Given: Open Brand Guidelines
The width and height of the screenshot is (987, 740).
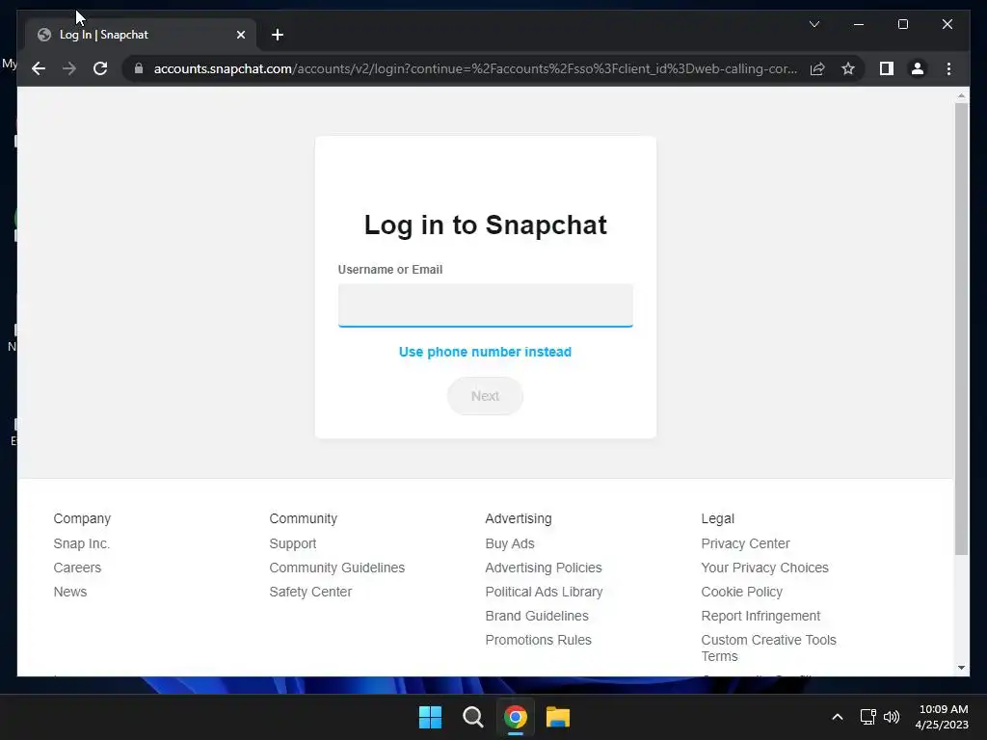Looking at the screenshot, I should (x=537, y=616).
